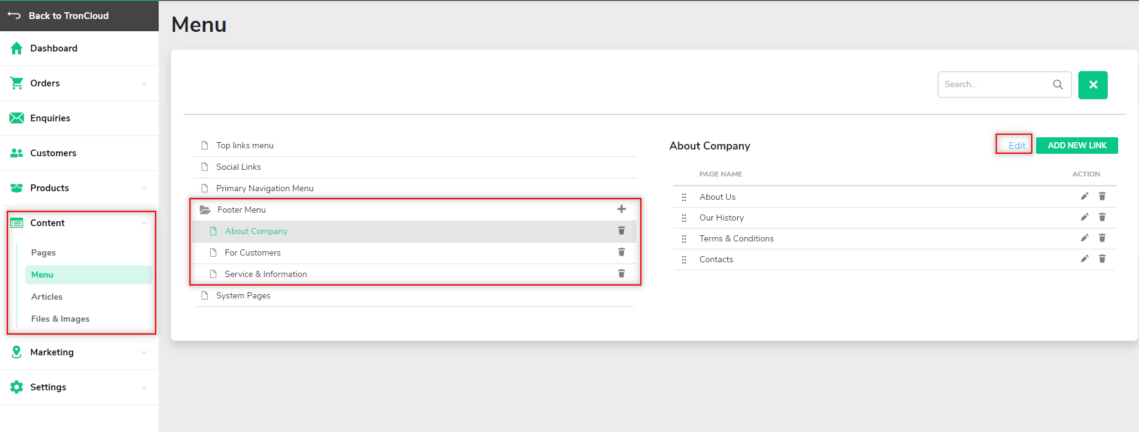Add submenu using Footer Menu plus icon
Screen dimensions: 1139x432
621,209
